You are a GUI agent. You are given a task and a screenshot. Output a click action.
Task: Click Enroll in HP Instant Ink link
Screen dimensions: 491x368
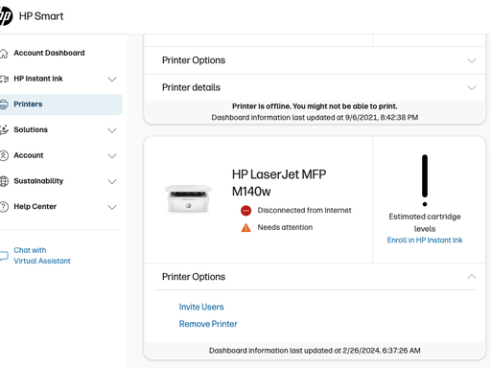coord(425,240)
